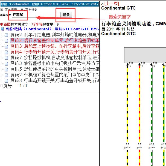This screenshot has height=166, width=166.
Task: Collapse all menus via 菜单折叠 label
Action: click(x=31, y=10)
